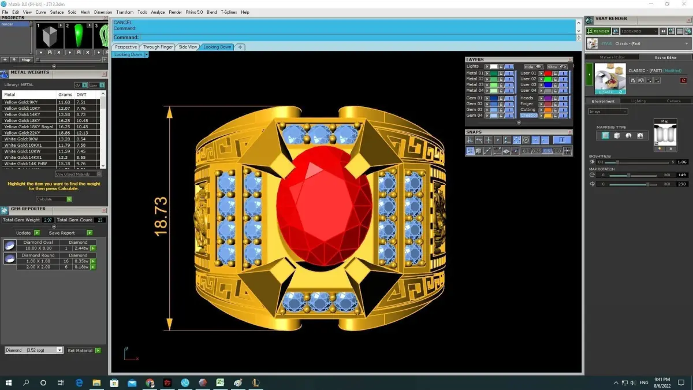The image size is (693, 390).
Task: Choose the planar mapping type icon
Action: point(606,136)
